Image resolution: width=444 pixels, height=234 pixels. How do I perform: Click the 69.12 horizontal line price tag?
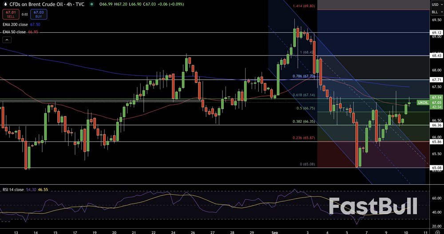(436, 32)
